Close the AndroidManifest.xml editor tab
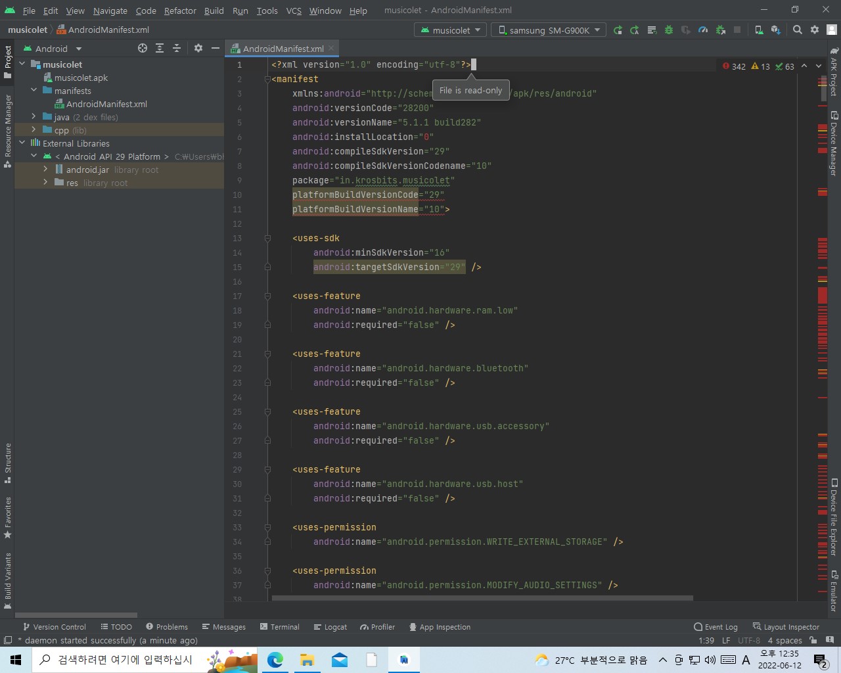The image size is (841, 673). (332, 49)
